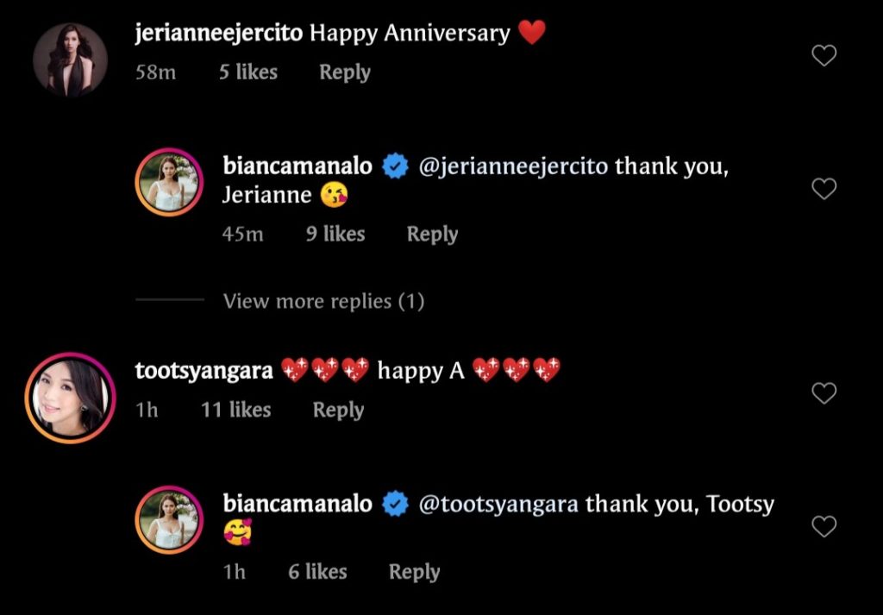Expand View more replies (1)
Image resolution: width=883 pixels, height=615 pixels.
[323, 301]
